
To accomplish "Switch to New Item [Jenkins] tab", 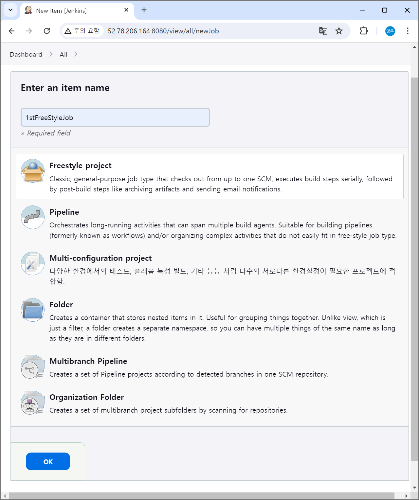I will coord(77,10).
